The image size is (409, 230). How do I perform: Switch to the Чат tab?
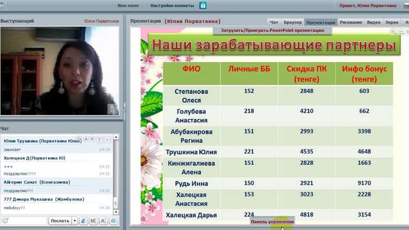click(274, 22)
